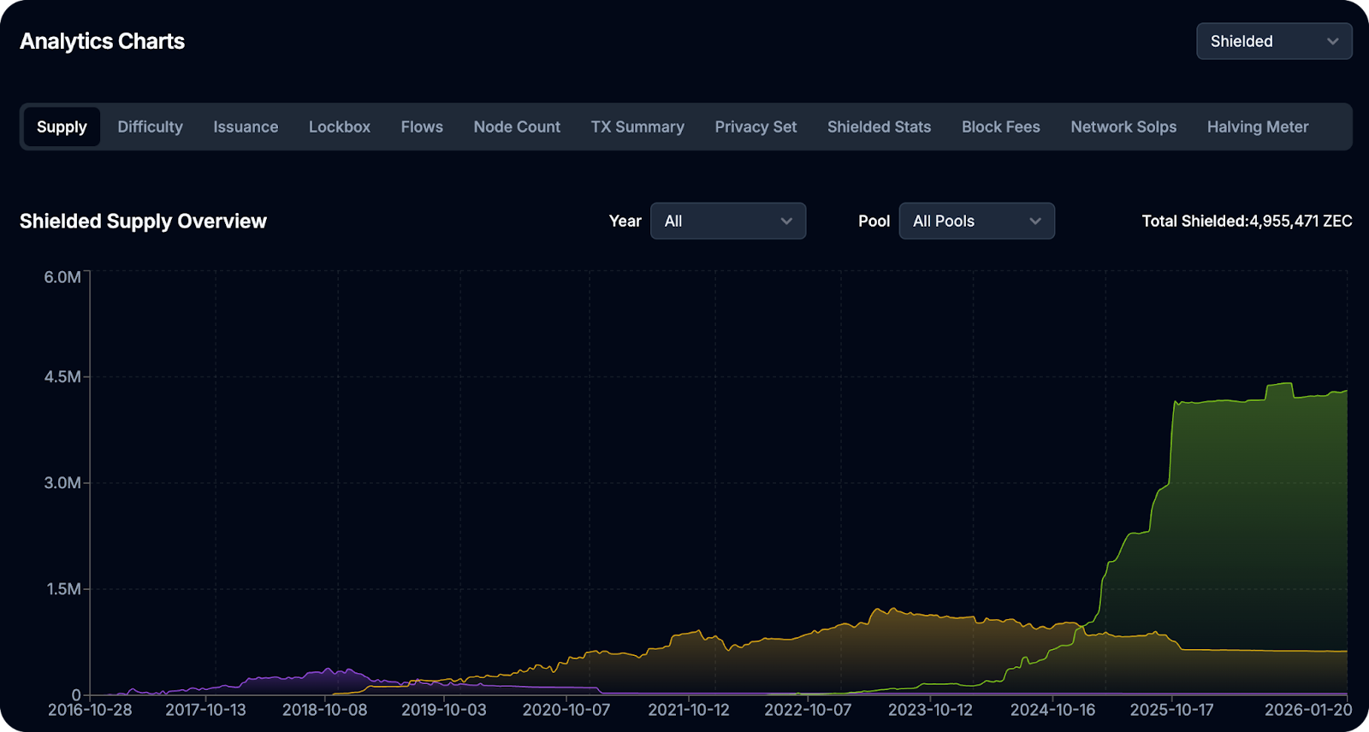Open the Node Count tab
This screenshot has width=1369, height=732.
517,127
